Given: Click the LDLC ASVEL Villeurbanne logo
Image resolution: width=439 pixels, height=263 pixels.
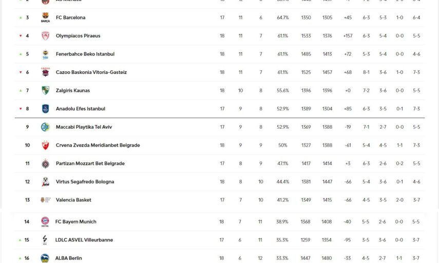Looking at the screenshot, I should 45,240.
